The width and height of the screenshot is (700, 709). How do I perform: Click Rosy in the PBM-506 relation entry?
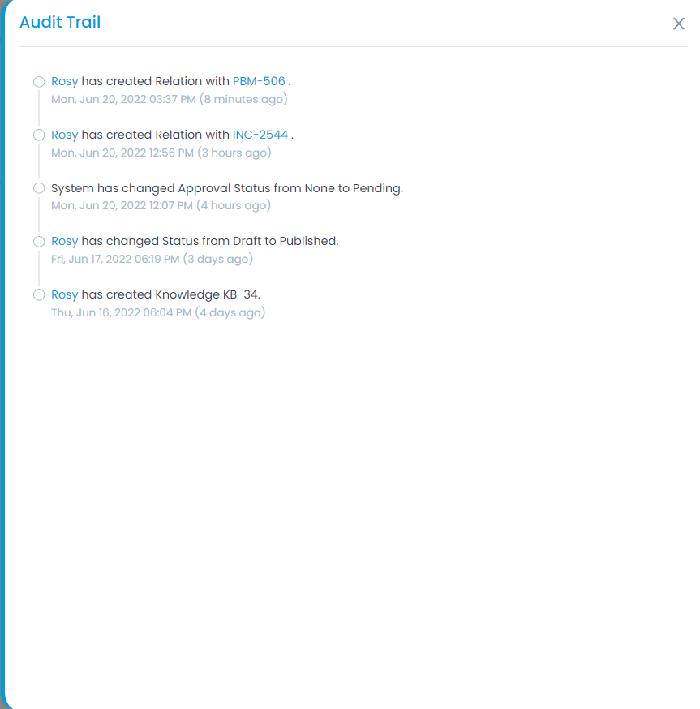click(65, 81)
